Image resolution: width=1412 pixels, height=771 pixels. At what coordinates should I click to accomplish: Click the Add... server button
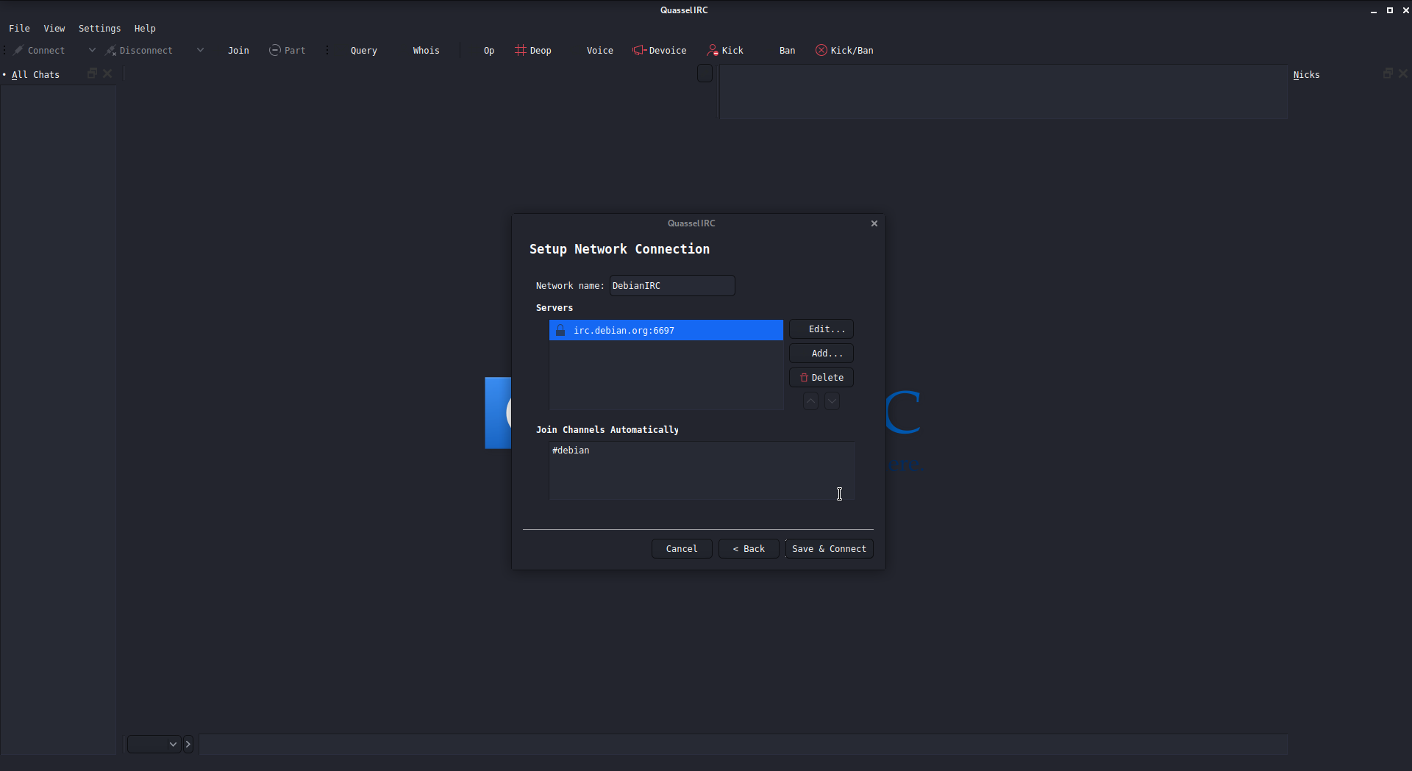[x=821, y=354]
